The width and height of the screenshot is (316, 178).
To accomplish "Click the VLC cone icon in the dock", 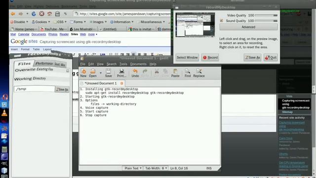I will [x=4, y=113].
